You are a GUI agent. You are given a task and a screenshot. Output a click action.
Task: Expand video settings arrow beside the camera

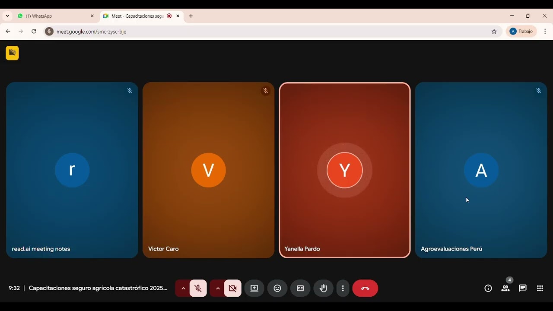click(x=217, y=288)
